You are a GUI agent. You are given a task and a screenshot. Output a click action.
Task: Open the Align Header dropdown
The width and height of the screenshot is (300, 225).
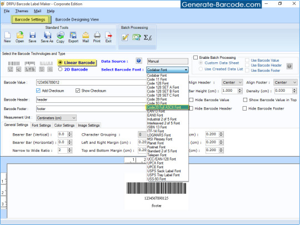click(x=232, y=82)
